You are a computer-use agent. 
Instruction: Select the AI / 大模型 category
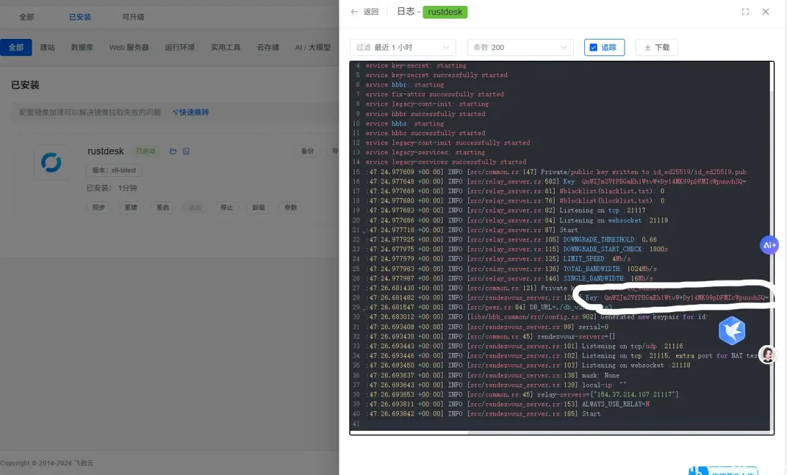click(x=313, y=47)
